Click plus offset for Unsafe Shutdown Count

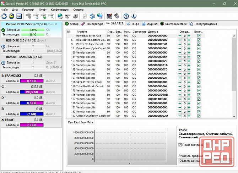tap(189, 116)
